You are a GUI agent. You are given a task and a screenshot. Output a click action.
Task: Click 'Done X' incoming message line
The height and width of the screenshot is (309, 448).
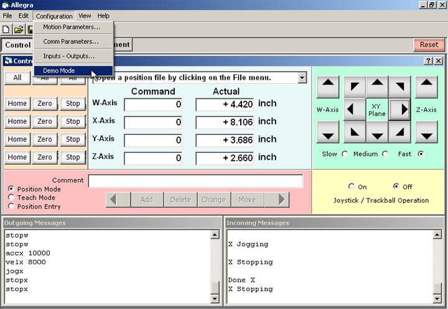pyautogui.click(x=241, y=280)
